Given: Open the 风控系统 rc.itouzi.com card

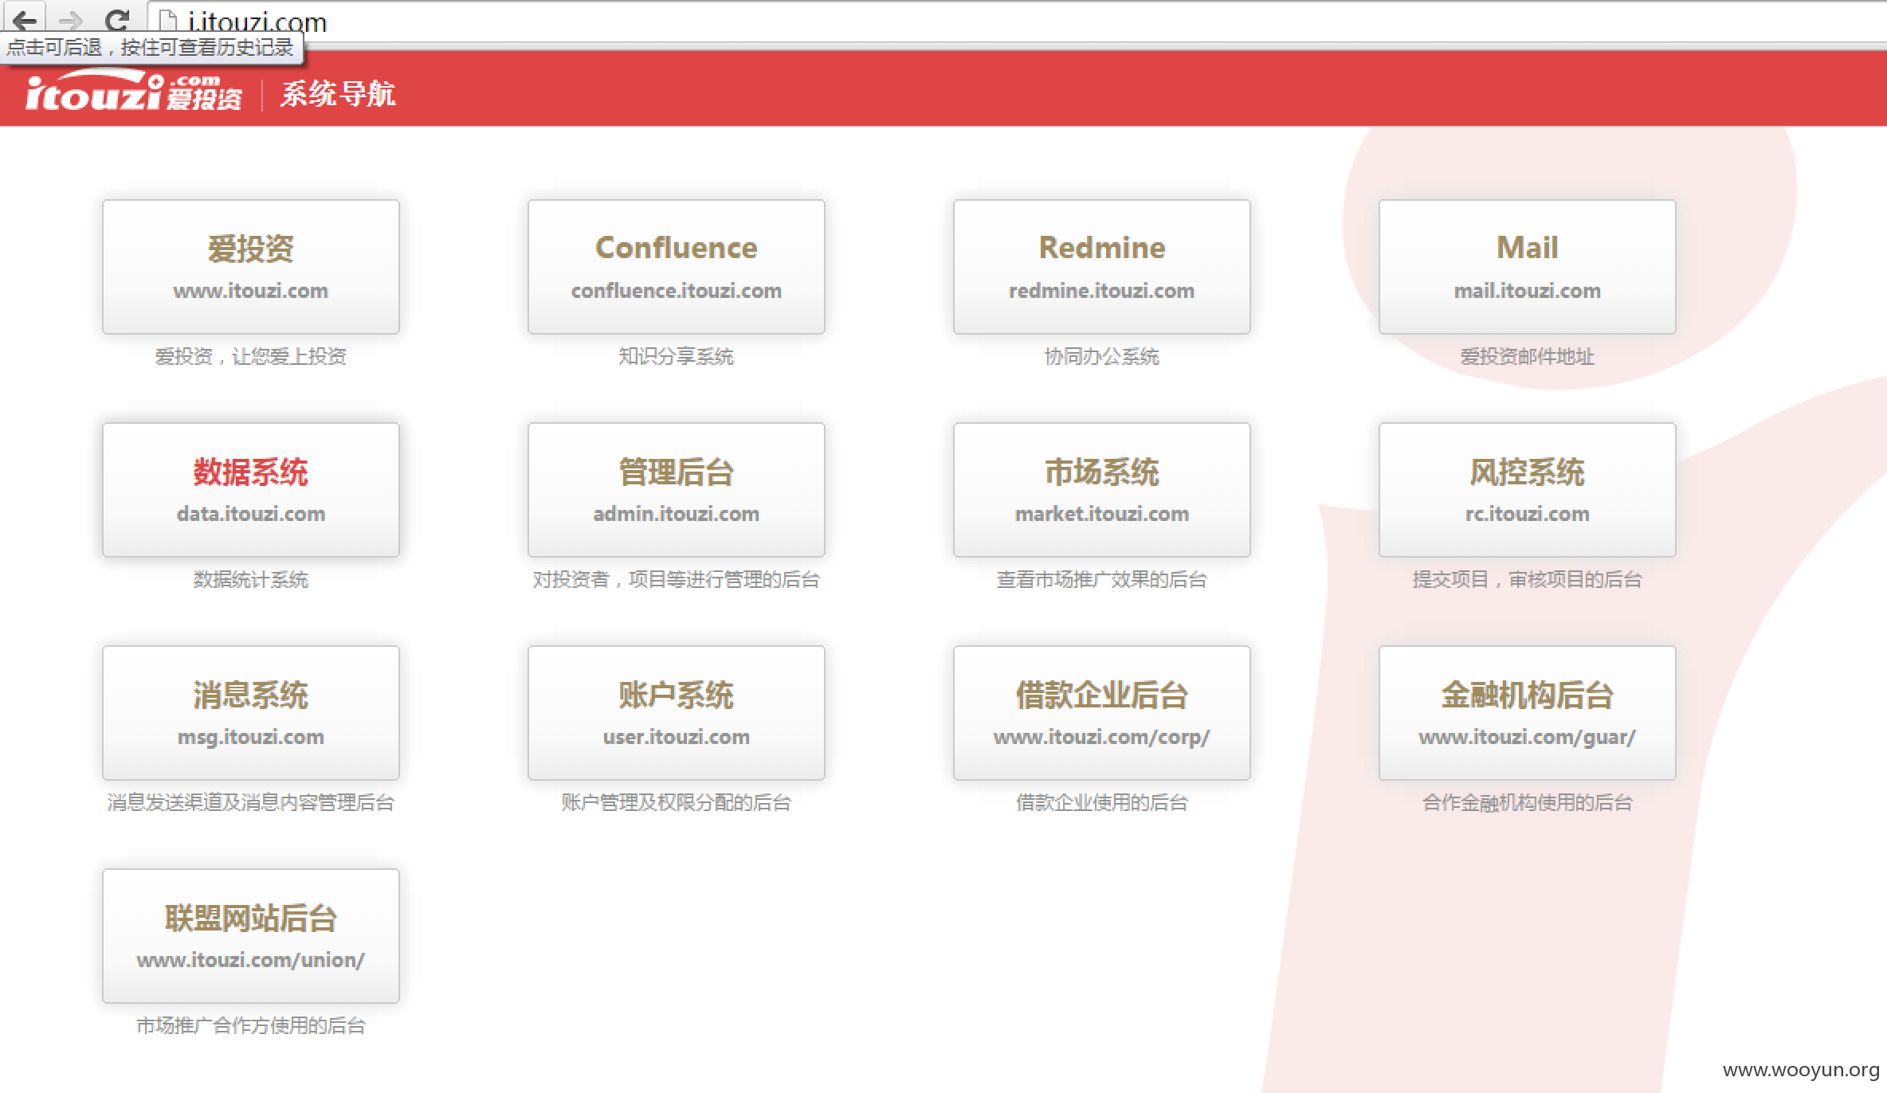Looking at the screenshot, I should tap(1528, 490).
